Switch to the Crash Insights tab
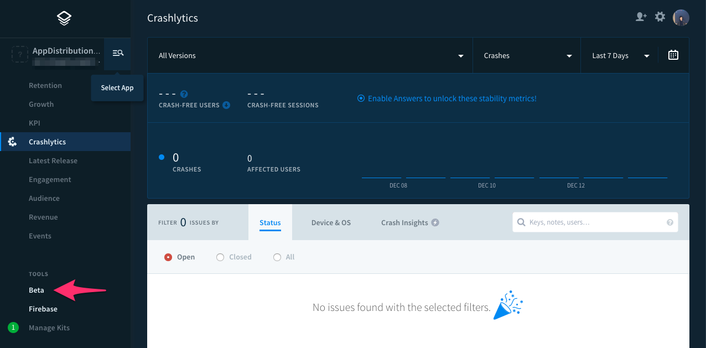Viewport: 706px width, 348px height. (x=404, y=222)
